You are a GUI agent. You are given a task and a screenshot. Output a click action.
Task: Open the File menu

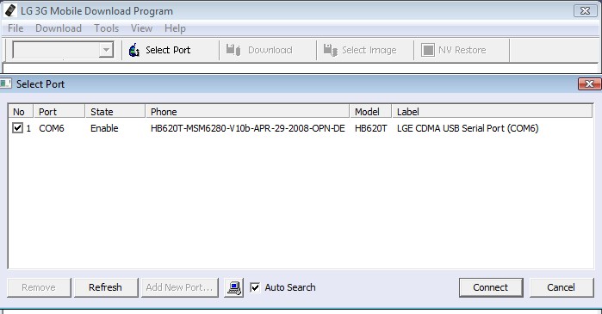(x=16, y=28)
